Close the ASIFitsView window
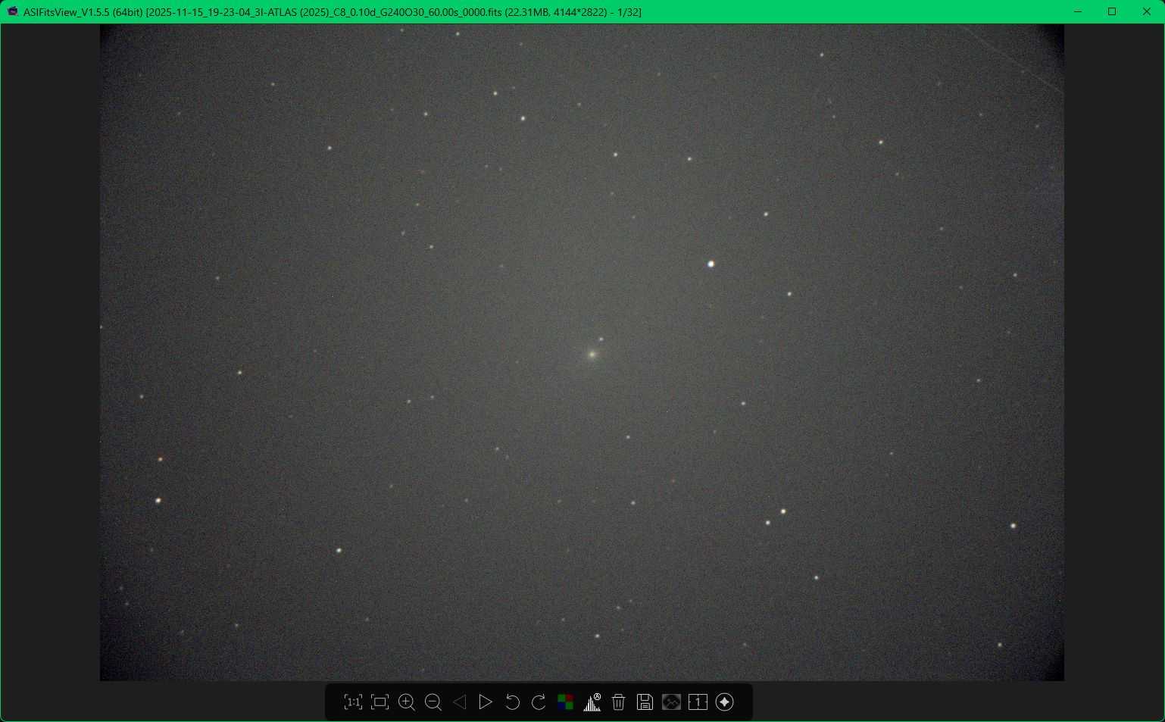The width and height of the screenshot is (1165, 722). pos(1147,11)
